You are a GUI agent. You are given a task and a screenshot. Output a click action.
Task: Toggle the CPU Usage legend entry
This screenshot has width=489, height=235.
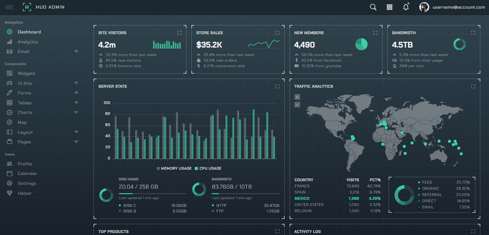click(x=208, y=168)
